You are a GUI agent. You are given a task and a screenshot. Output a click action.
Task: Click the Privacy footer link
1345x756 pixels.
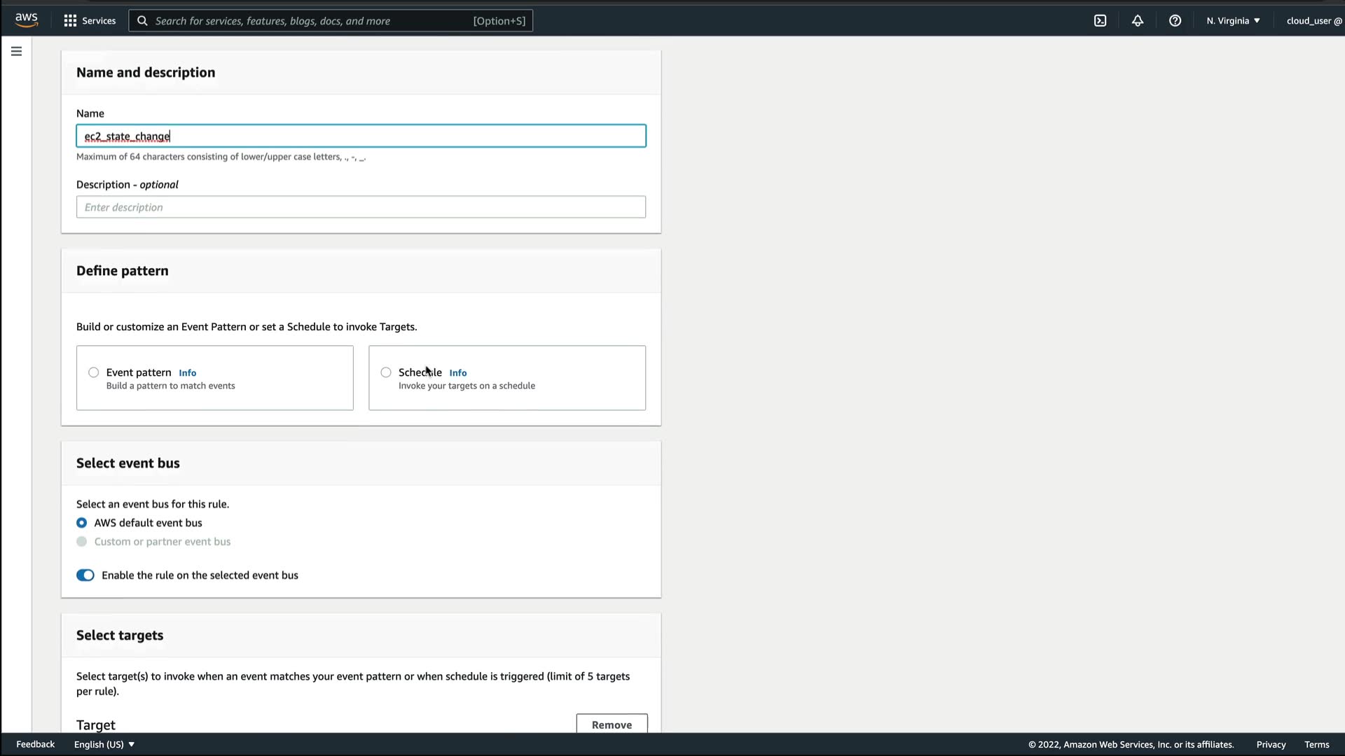[1271, 744]
